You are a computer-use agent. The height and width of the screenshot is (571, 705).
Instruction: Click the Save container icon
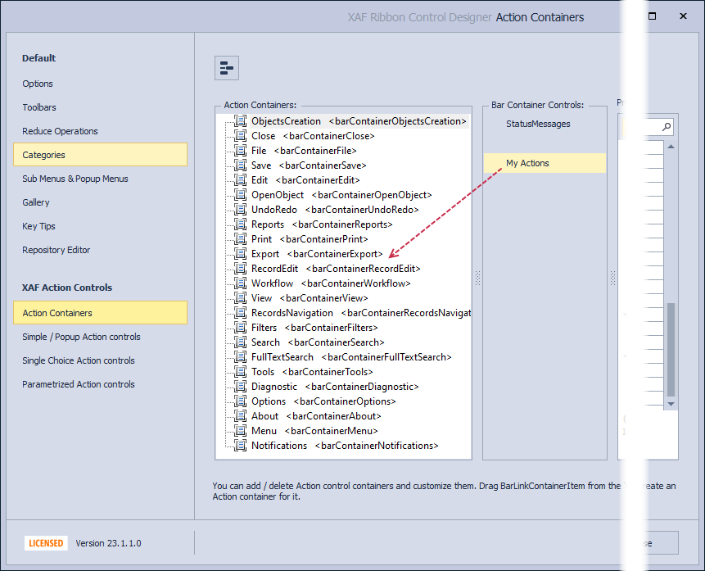pyautogui.click(x=241, y=165)
